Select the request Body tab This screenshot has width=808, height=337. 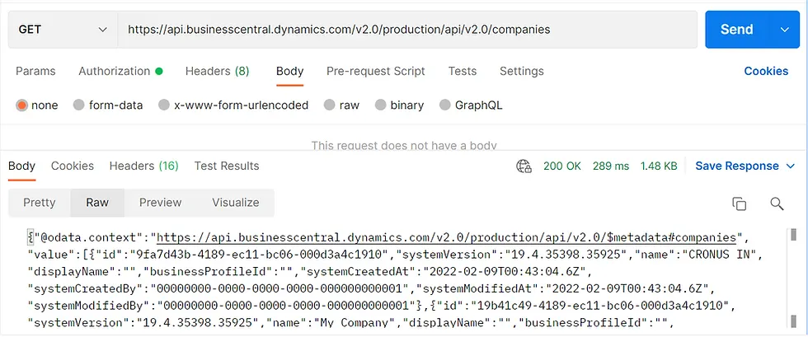[x=289, y=71]
